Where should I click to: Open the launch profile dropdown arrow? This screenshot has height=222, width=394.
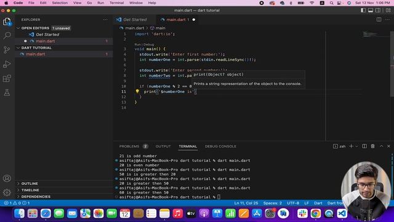pos(356,146)
